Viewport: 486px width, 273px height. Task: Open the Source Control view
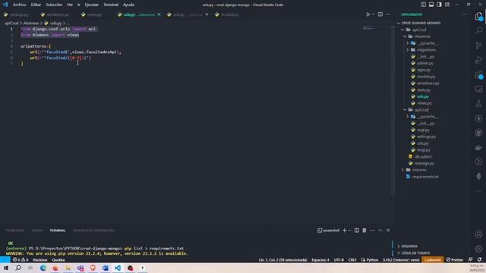point(478,45)
